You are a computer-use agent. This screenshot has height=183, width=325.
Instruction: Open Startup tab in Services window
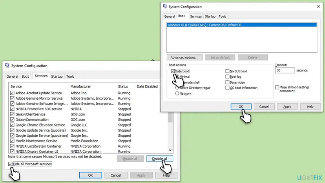pyautogui.click(x=57, y=76)
